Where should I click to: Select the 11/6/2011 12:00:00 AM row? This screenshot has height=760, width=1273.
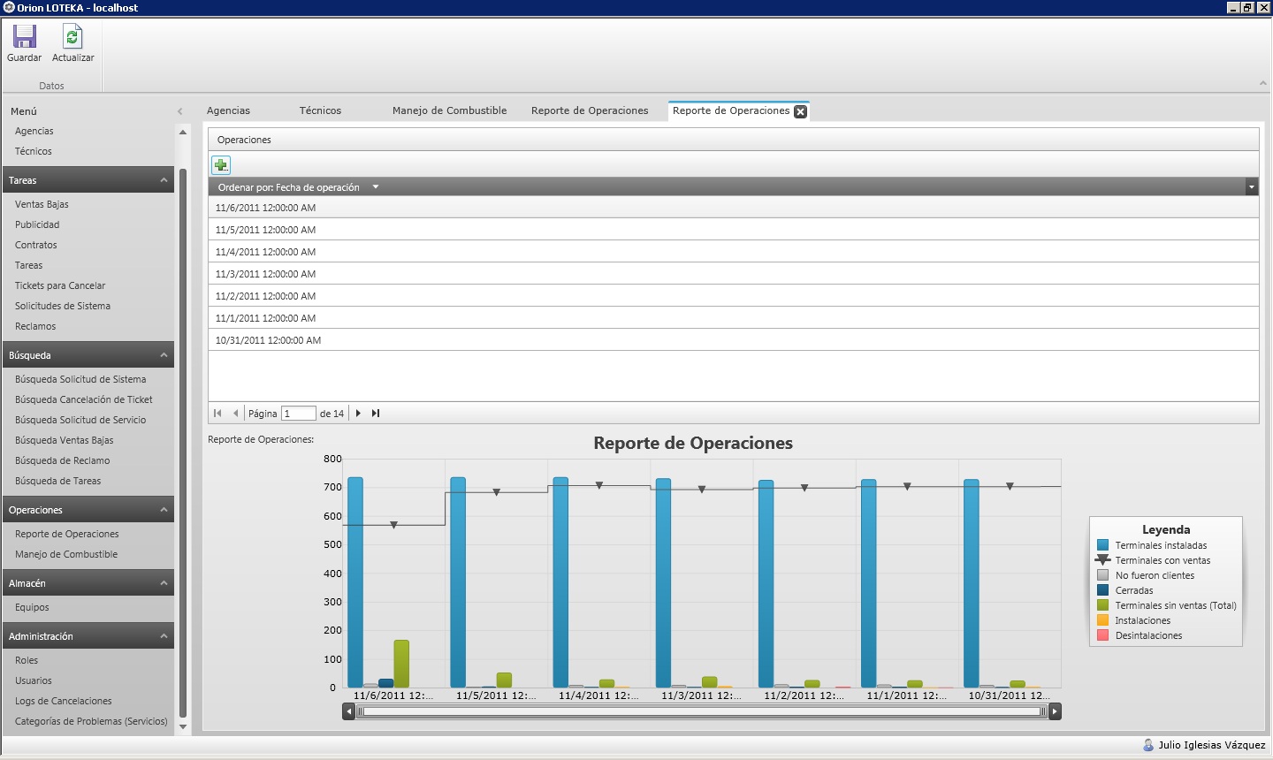pyautogui.click(x=733, y=208)
